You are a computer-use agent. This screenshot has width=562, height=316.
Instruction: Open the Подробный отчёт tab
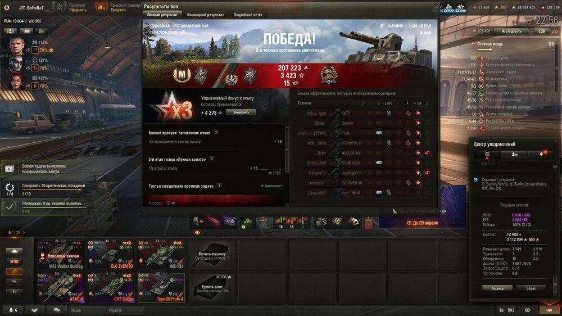[x=248, y=15]
